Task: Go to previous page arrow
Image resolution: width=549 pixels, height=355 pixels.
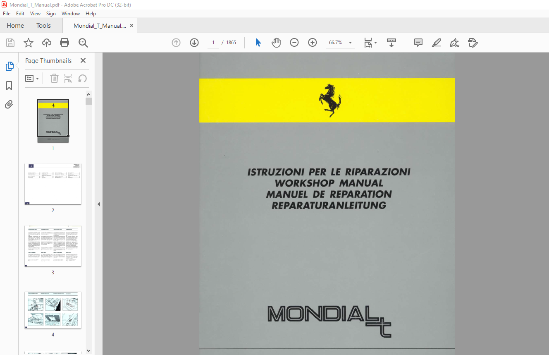Action: point(176,43)
